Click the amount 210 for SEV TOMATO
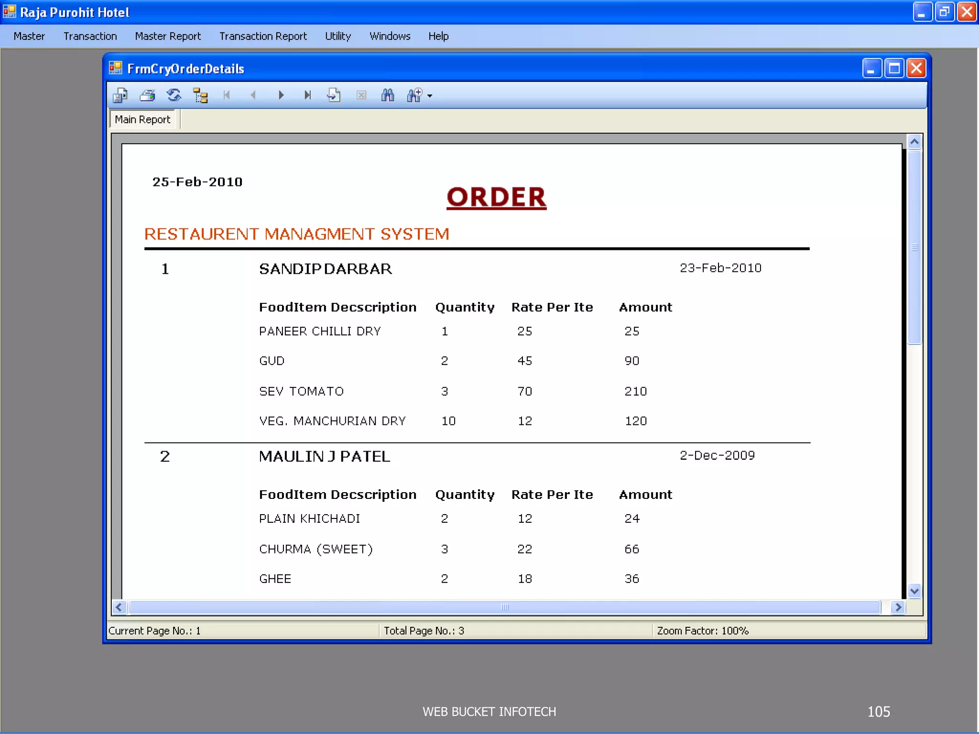This screenshot has width=979, height=734. [635, 391]
